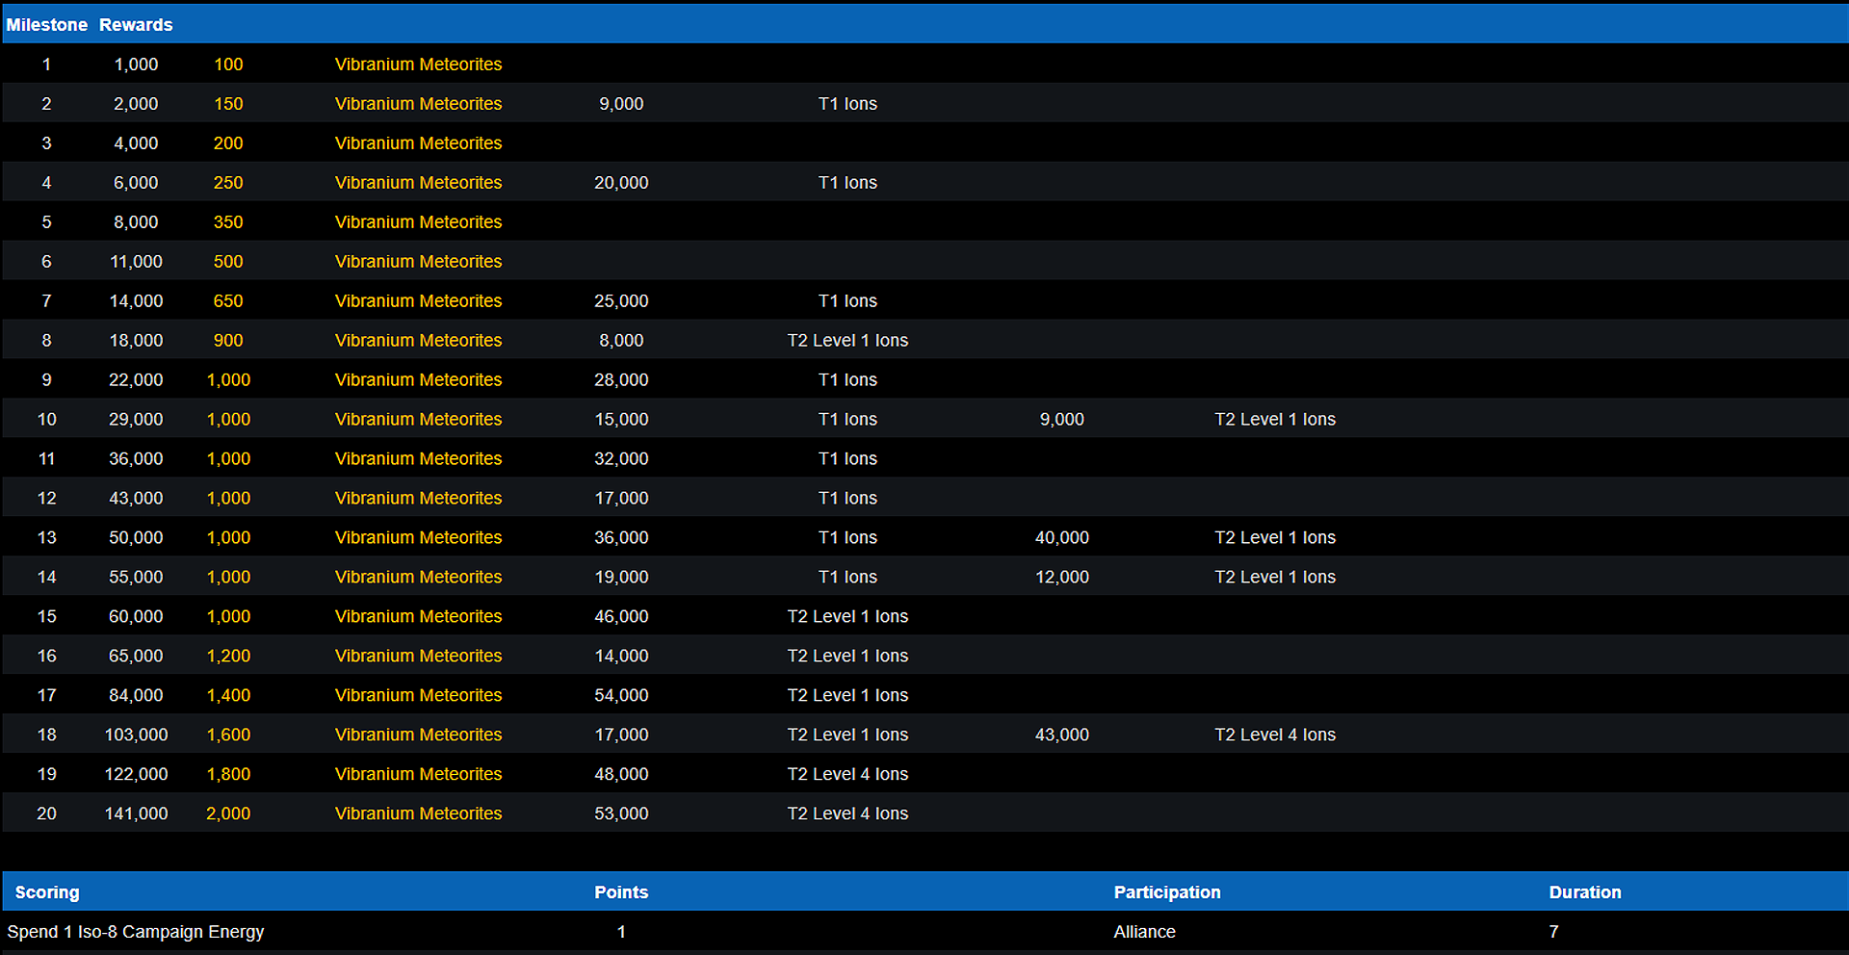Click the 650 Vibranium amount cell
Image resolution: width=1849 pixels, height=955 pixels.
tap(228, 301)
